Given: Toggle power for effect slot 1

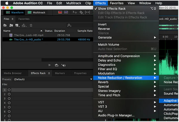Looking at the screenshot, I should tap(9, 90).
